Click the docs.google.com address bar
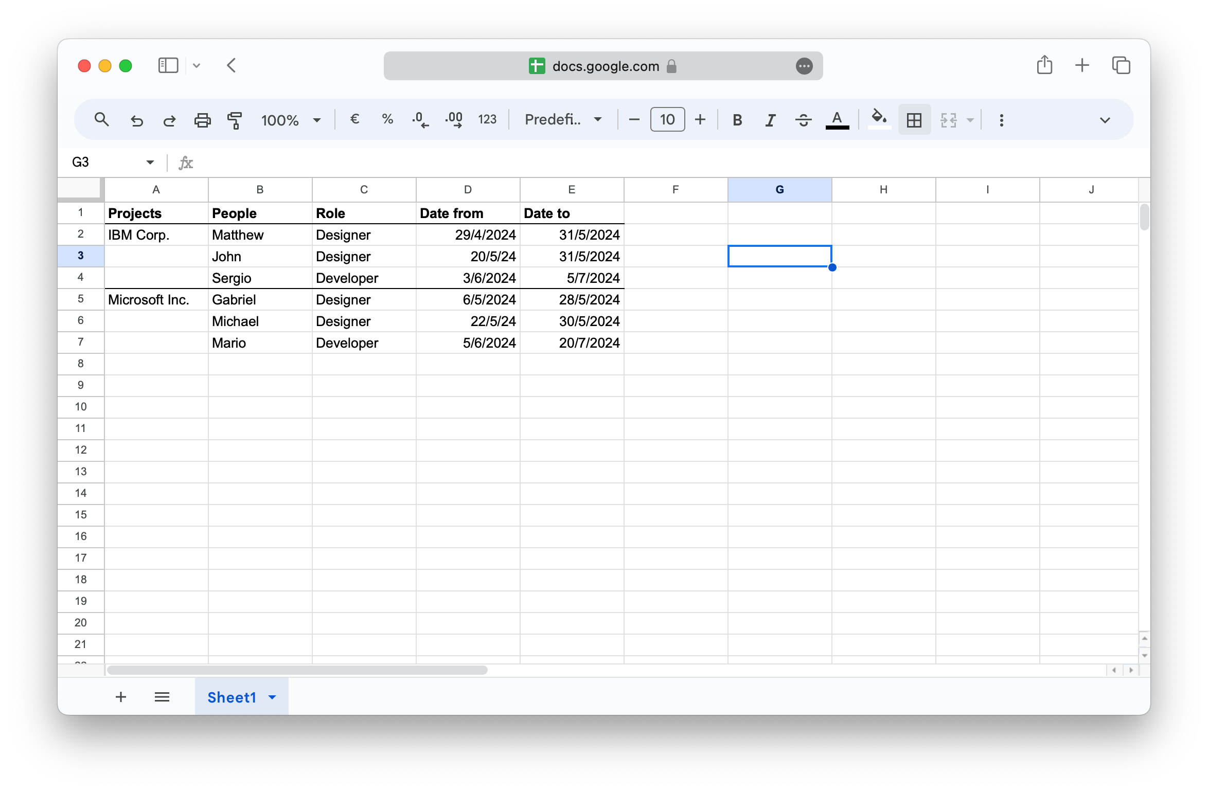The height and width of the screenshot is (791, 1208). pos(603,66)
